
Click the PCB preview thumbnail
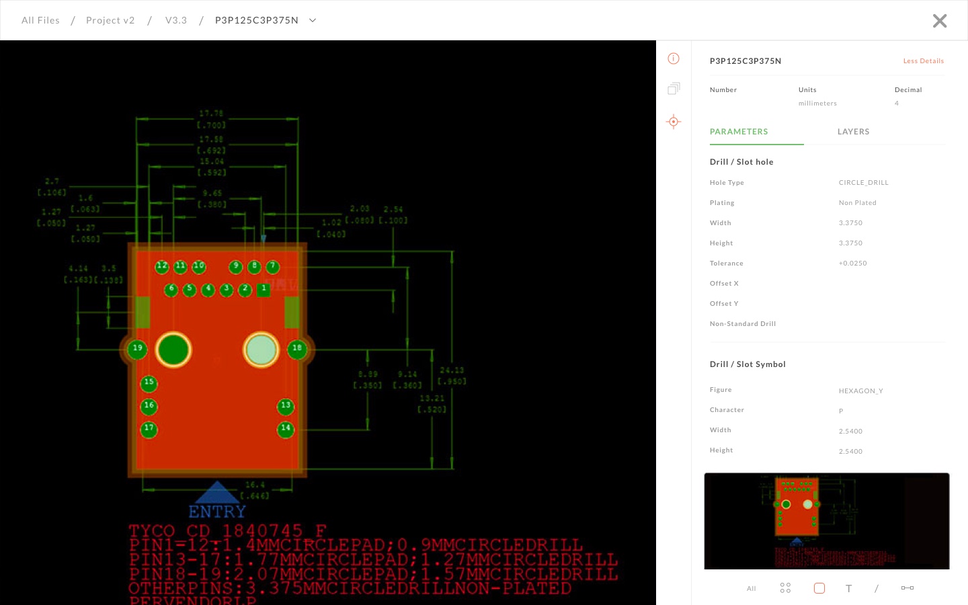coord(827,521)
